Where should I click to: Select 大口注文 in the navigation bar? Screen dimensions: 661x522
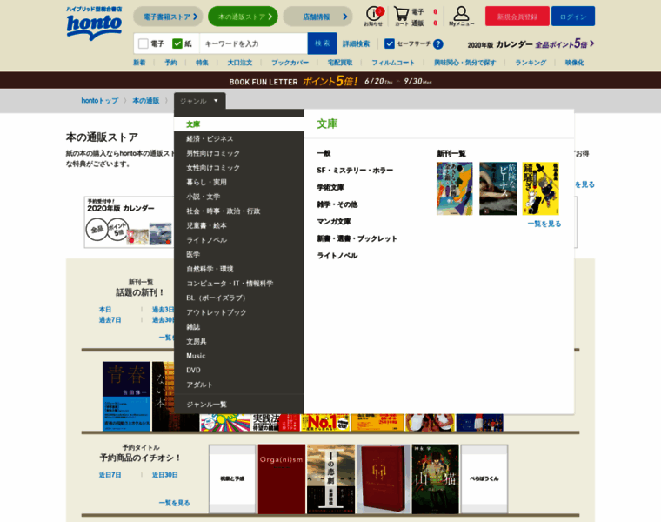coord(240,63)
